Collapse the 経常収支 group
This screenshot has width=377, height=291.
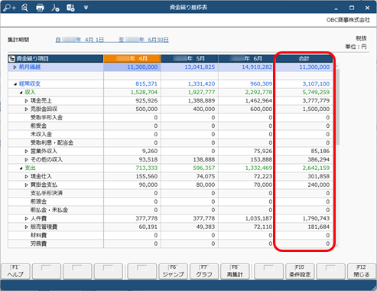[15, 84]
